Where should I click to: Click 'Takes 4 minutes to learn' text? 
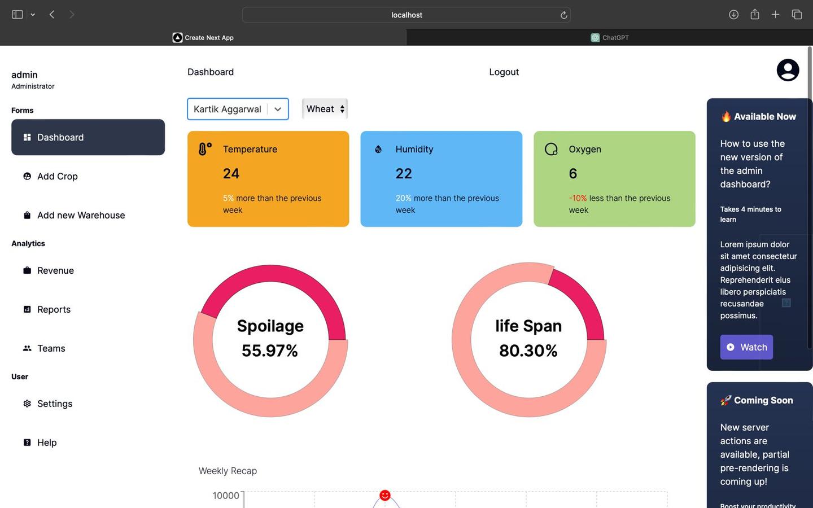[750, 214]
